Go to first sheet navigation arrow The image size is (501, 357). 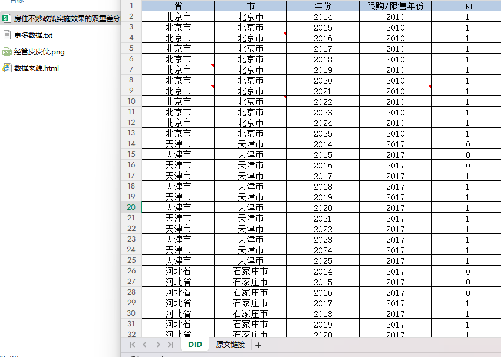(132, 345)
